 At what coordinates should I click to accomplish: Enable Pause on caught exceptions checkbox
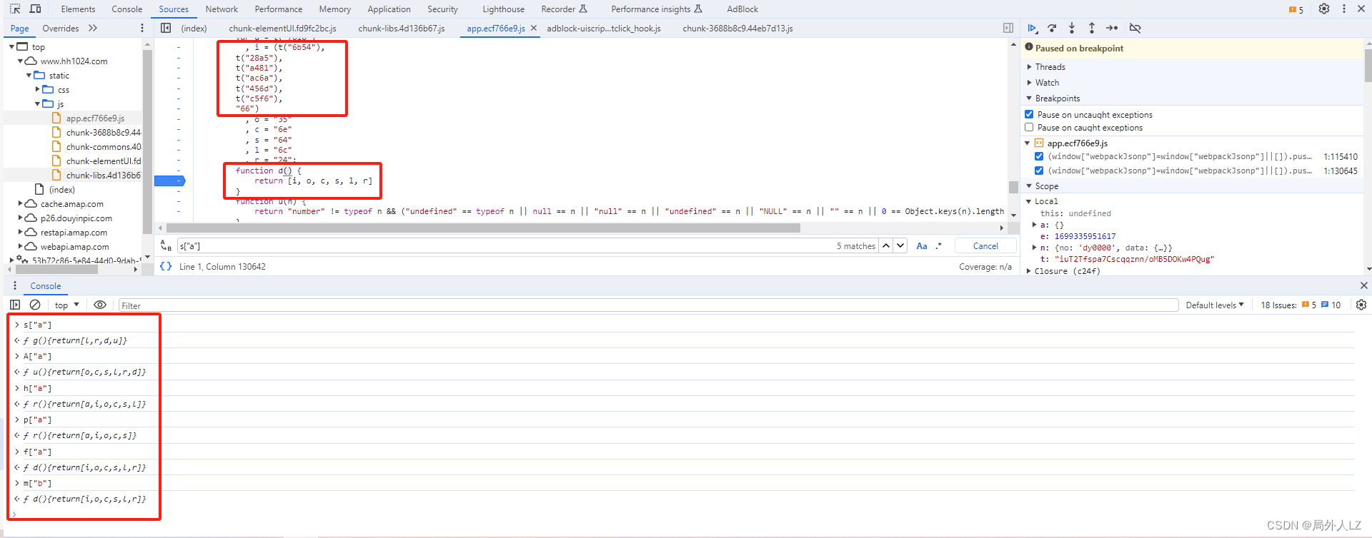(1029, 127)
